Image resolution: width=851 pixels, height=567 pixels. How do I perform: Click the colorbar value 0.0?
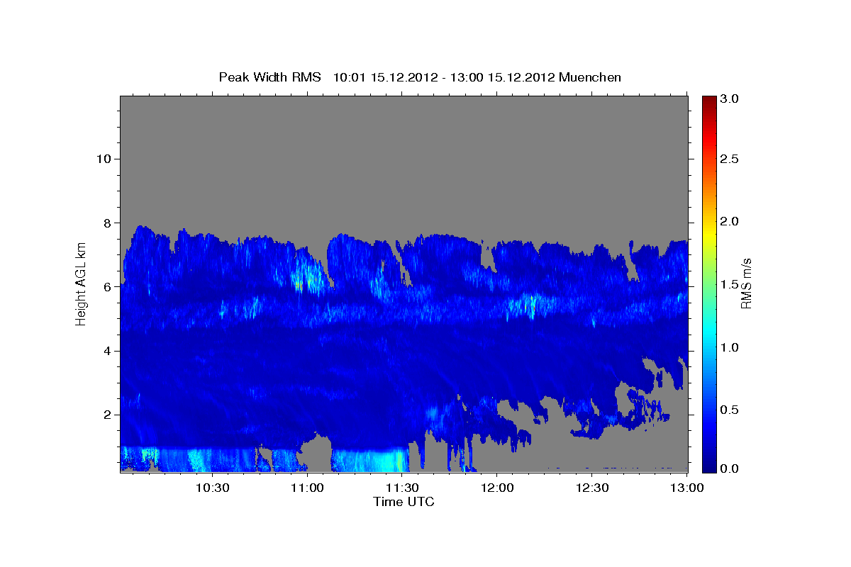pos(730,468)
